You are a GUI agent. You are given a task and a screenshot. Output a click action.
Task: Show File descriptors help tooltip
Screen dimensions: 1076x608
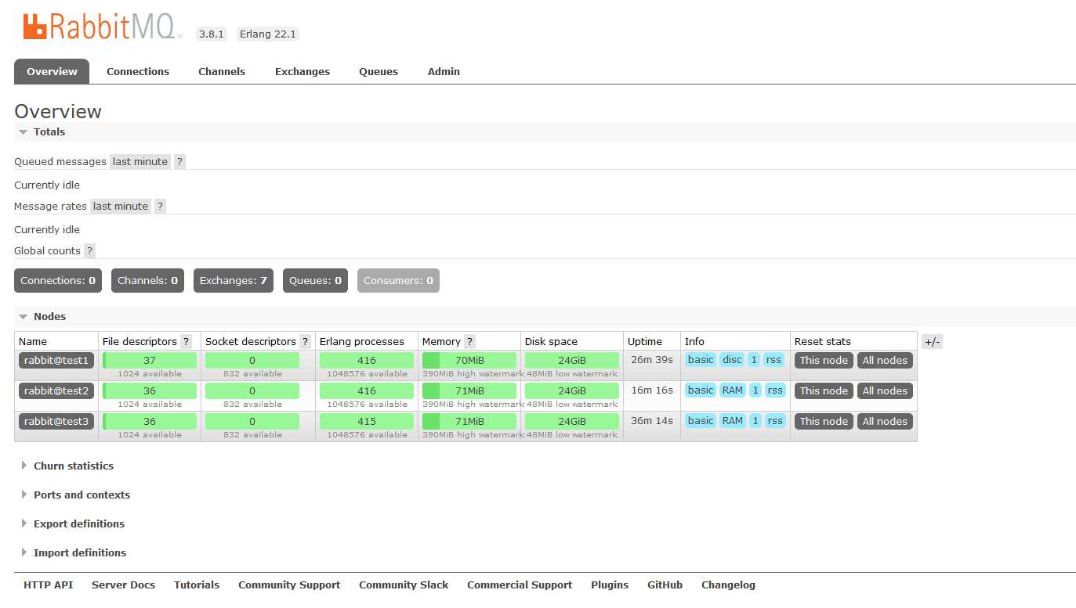point(186,342)
